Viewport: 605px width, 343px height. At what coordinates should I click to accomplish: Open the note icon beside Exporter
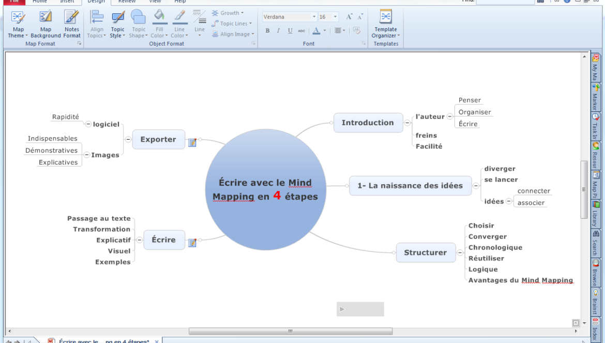pos(192,142)
